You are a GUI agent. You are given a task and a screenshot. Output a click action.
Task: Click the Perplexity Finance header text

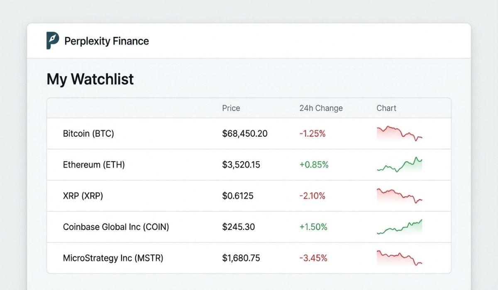[106, 41]
